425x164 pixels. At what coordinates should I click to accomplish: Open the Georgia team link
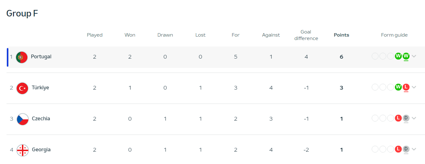click(x=41, y=150)
